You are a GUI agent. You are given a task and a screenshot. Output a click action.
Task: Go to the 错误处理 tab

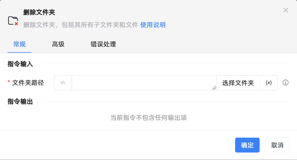coord(103,44)
